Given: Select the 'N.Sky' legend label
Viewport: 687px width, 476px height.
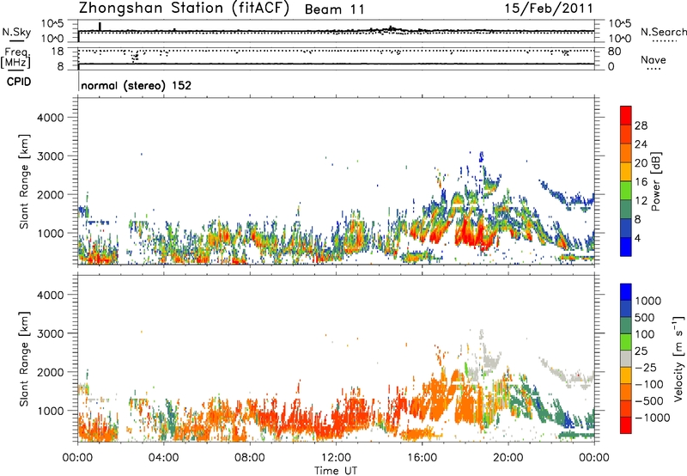Looking at the screenshot, I should coord(16,32).
